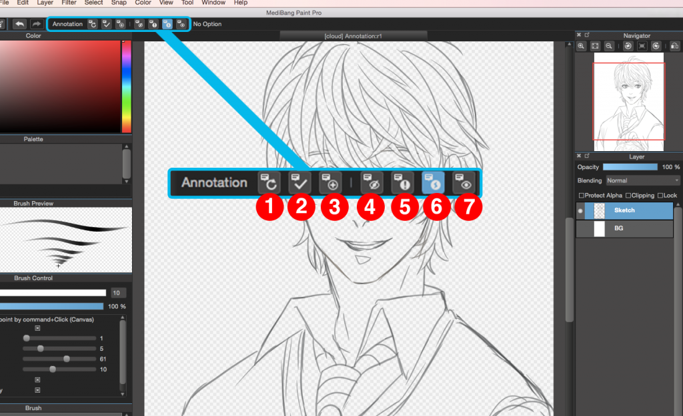Toggle the checkbox just below the 10 slider

37,380
